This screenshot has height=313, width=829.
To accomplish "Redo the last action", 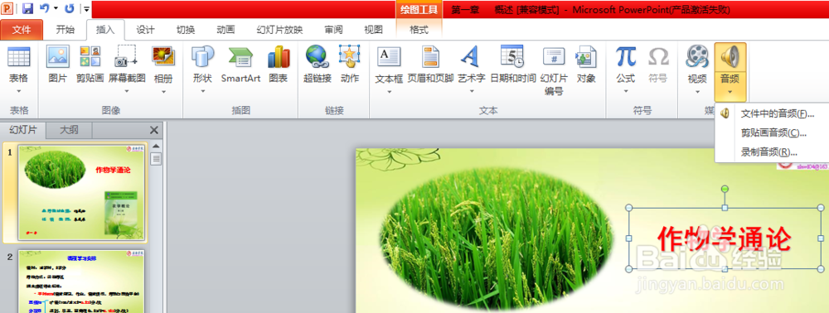I will (70, 8).
